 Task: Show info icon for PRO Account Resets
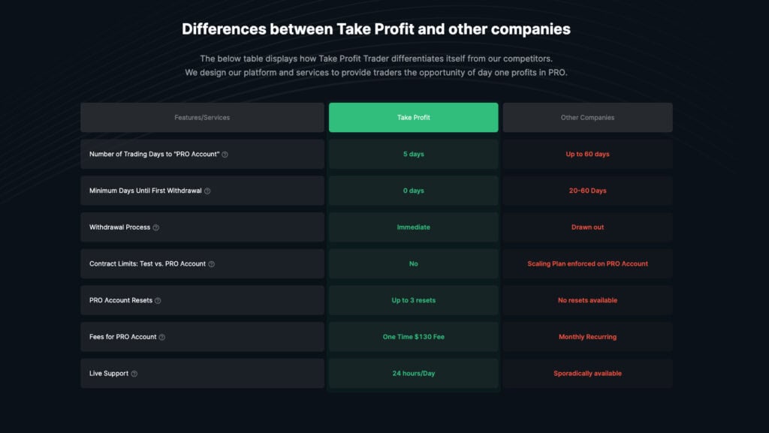[x=158, y=301]
